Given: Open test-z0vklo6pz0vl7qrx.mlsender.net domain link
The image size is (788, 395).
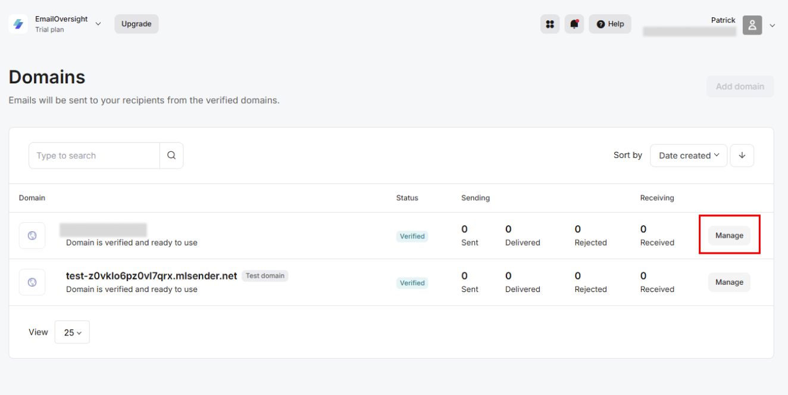Looking at the screenshot, I should 151,276.
